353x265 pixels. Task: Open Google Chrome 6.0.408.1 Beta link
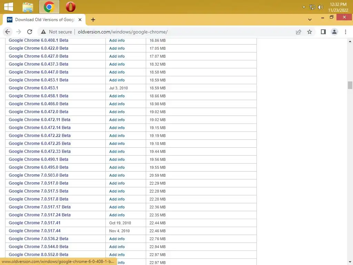tap(38, 40)
